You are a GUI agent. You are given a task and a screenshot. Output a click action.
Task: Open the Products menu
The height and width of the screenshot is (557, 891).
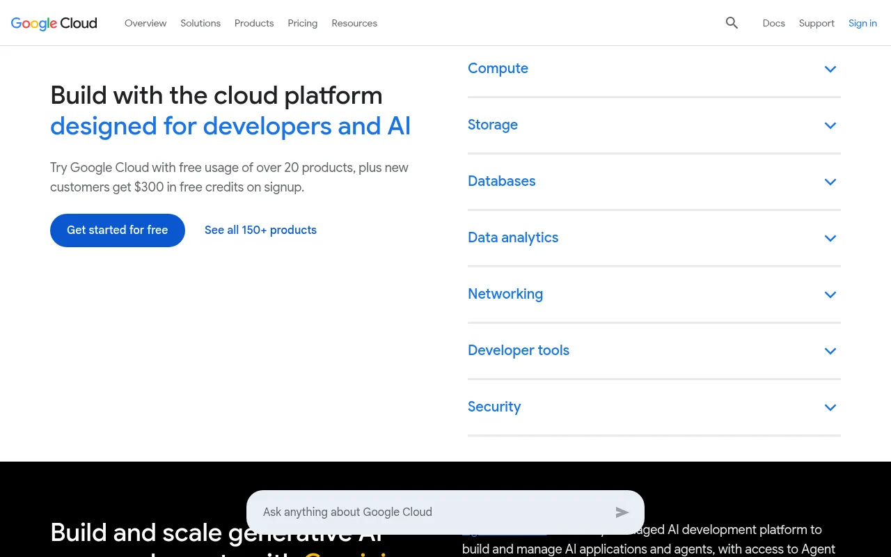pyautogui.click(x=254, y=23)
